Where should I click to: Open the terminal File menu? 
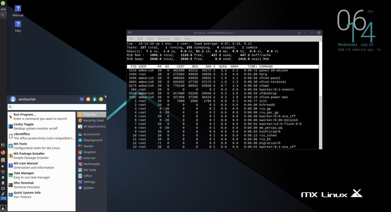point(131,39)
